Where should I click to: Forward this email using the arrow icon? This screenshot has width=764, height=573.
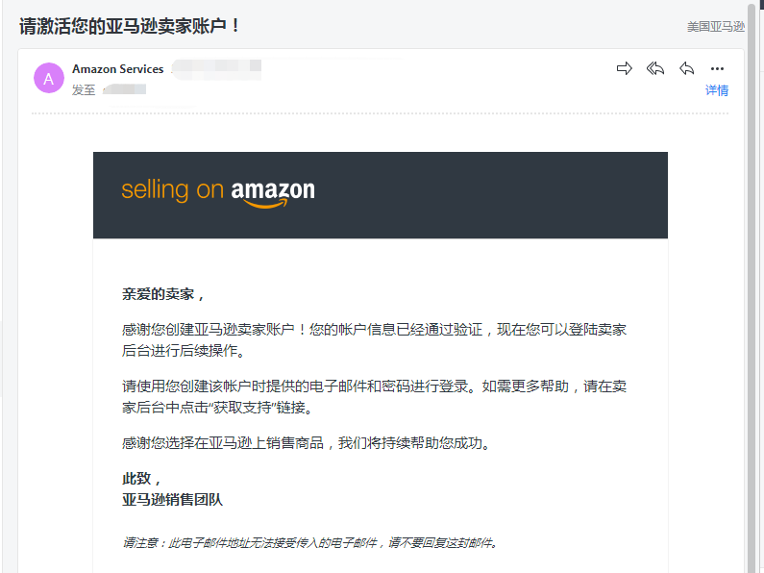(625, 68)
